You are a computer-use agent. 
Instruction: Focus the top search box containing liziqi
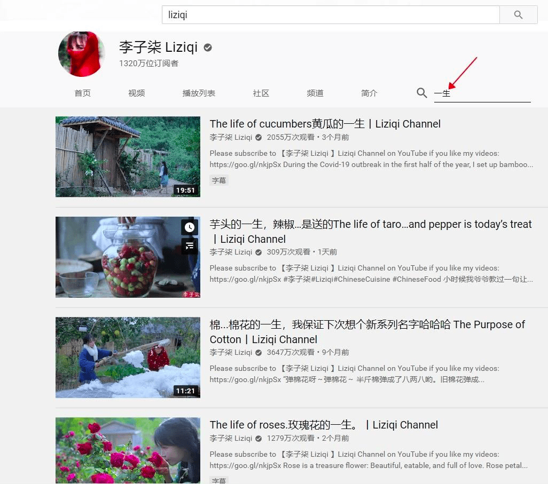tap(331, 14)
